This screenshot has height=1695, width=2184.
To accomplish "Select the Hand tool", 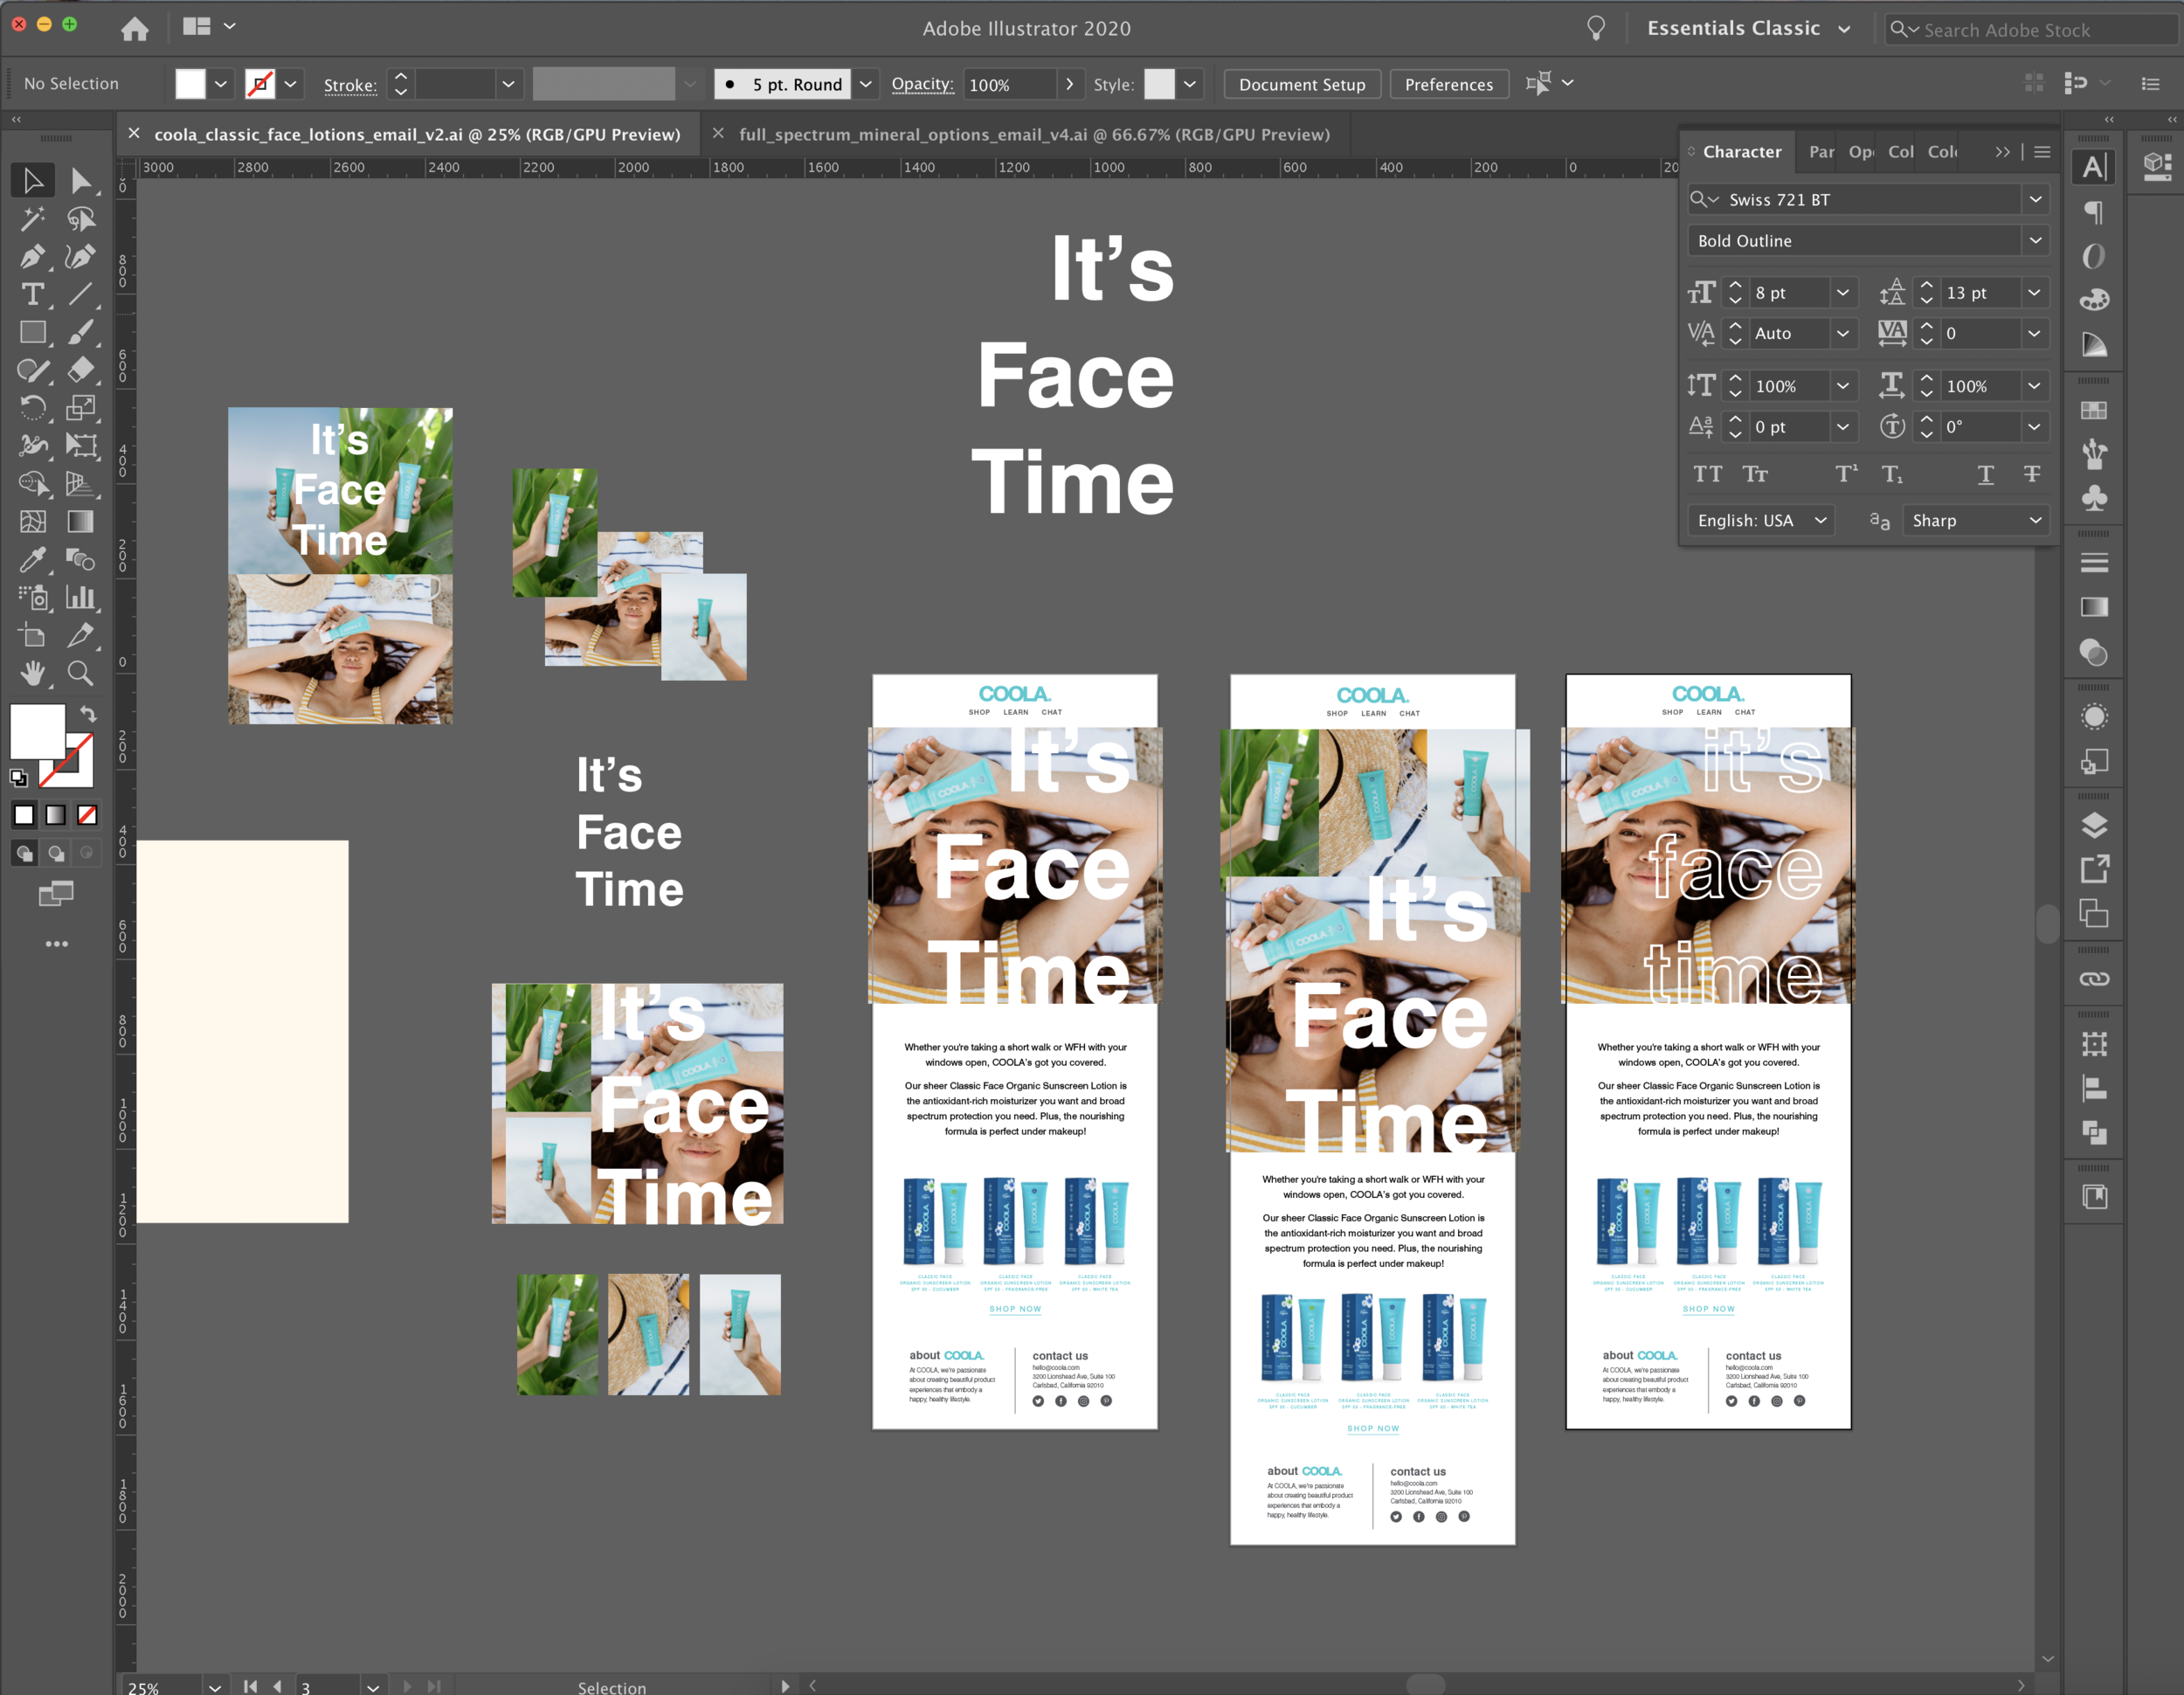I will [x=33, y=674].
